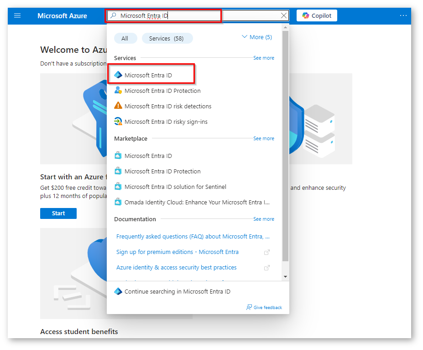423x350 pixels.
Task: Click the risky sign-ins arrow icon
Action: click(118, 122)
